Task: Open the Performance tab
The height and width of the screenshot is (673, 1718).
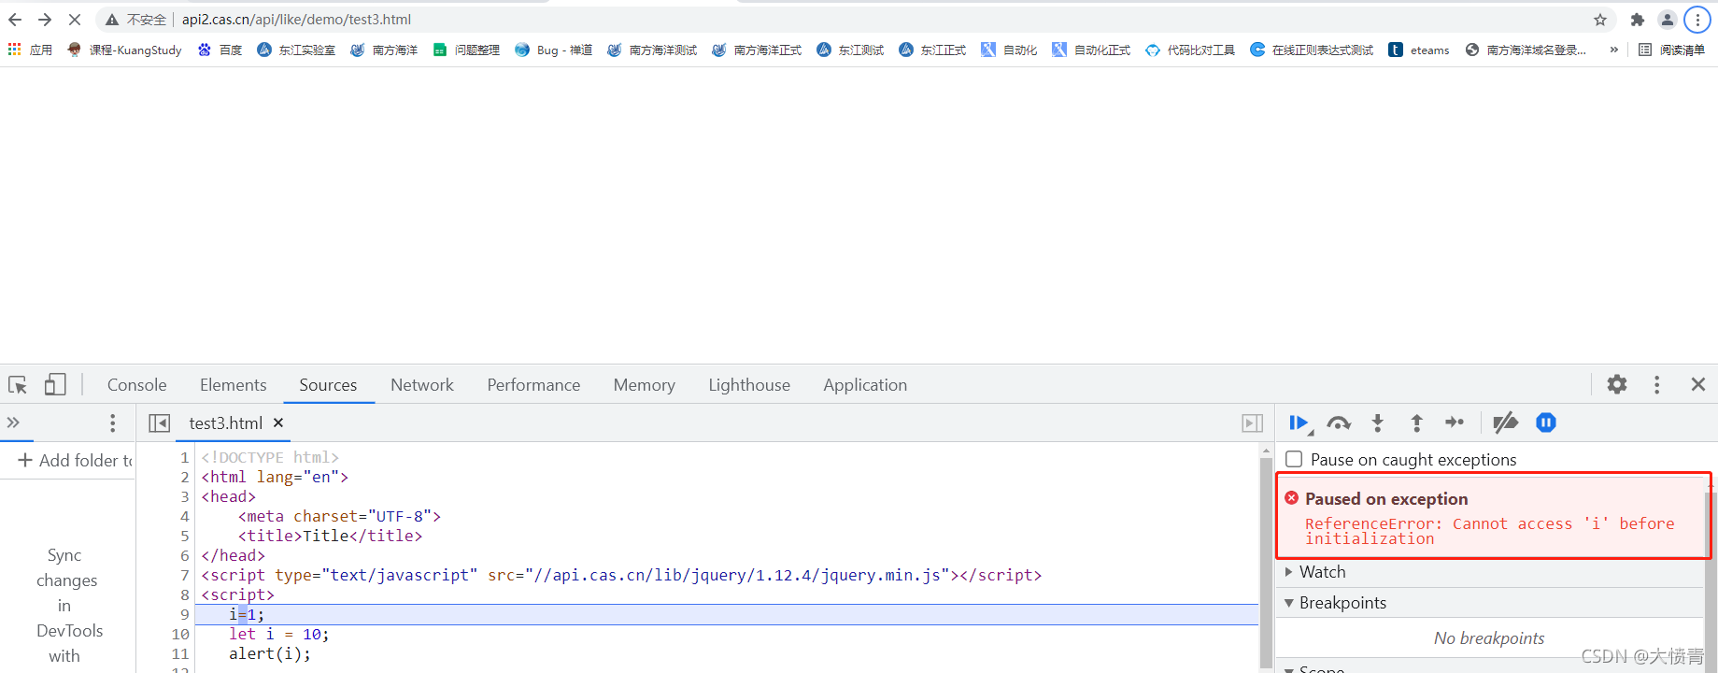Action: tap(533, 384)
